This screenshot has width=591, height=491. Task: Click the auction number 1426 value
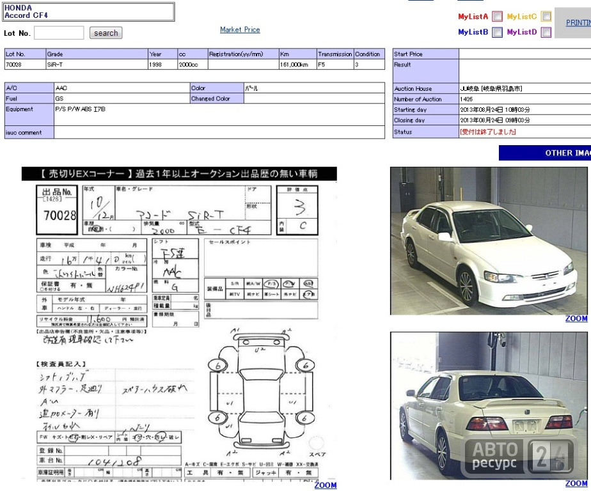pos(466,99)
